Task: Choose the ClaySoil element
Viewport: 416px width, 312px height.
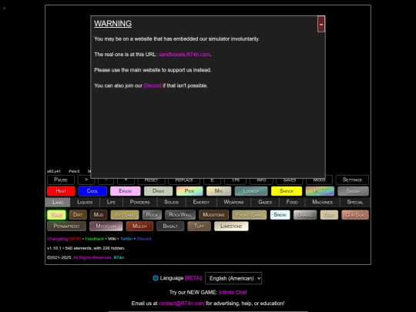Action: point(355,215)
